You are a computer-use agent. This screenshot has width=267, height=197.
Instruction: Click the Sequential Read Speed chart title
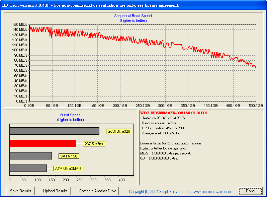click(x=133, y=16)
